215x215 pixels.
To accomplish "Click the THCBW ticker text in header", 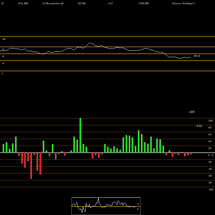I will pyautogui.click(x=144, y=3).
